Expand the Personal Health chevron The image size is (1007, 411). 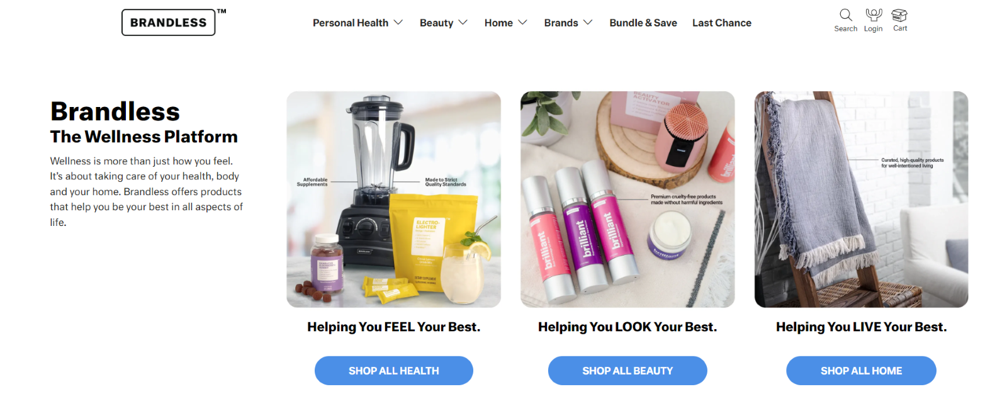click(x=398, y=23)
